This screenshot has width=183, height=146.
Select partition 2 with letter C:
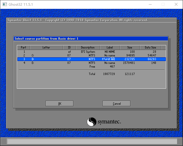tap(91, 55)
